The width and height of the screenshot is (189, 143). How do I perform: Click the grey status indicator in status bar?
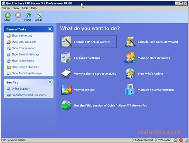[x=175, y=140]
